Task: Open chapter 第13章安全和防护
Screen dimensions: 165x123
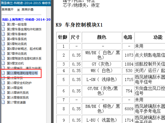Action: [19, 83]
